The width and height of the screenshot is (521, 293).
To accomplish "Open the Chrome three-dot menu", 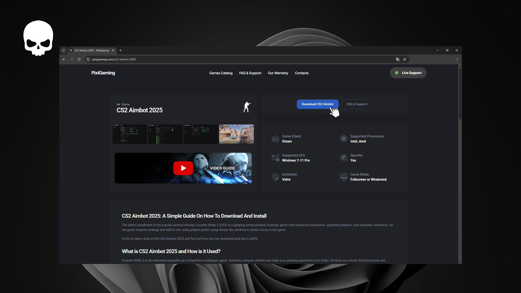I will click(x=457, y=59).
